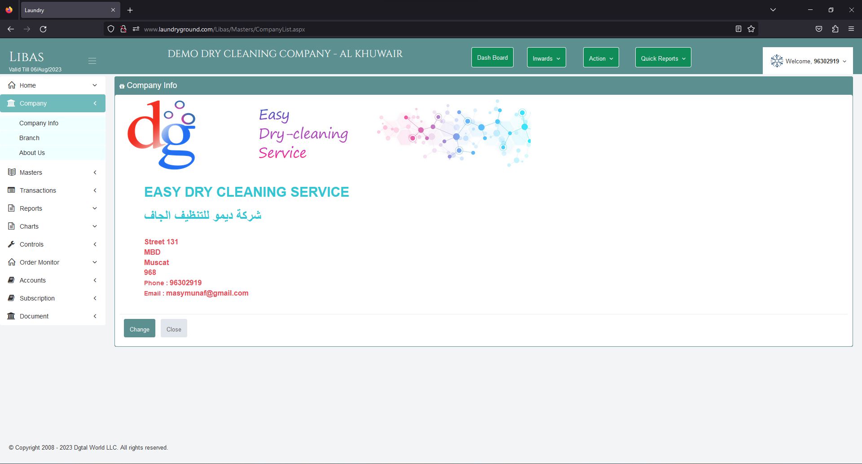Click the Valid Till 06/Aug/2023 text
The width and height of the screenshot is (862, 464).
click(35, 70)
